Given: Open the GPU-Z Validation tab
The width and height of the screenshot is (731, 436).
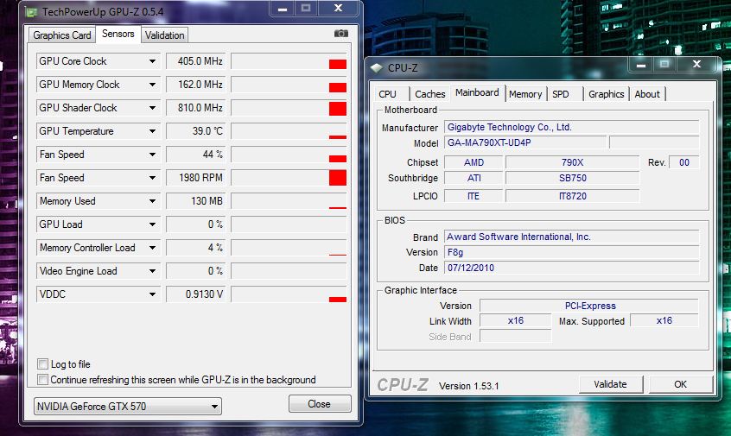Looking at the screenshot, I should pyautogui.click(x=164, y=35).
